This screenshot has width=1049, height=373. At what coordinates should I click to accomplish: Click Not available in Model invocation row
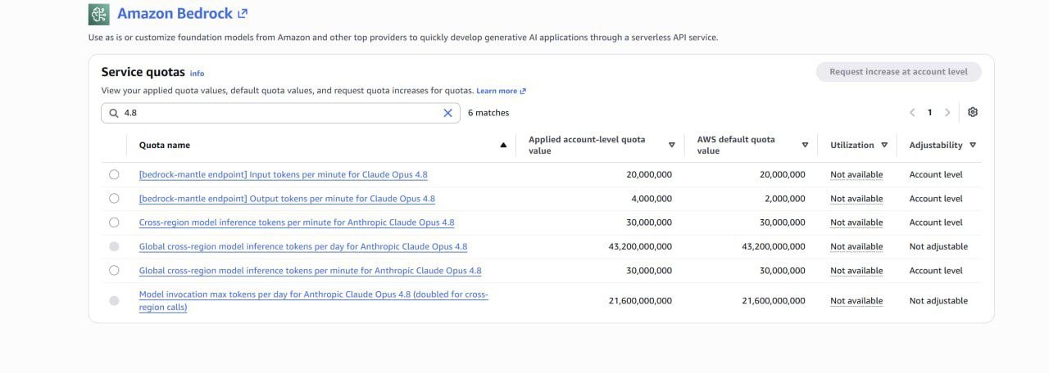[856, 301]
